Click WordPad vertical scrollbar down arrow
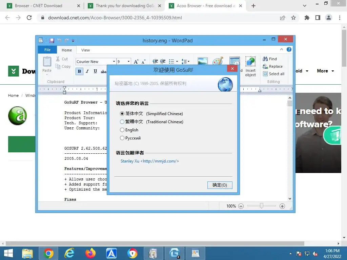The width and height of the screenshot is (347, 260). (290, 199)
